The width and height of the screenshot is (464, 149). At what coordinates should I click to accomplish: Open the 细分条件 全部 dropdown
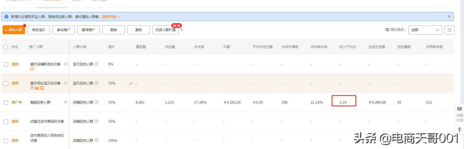(x=425, y=30)
